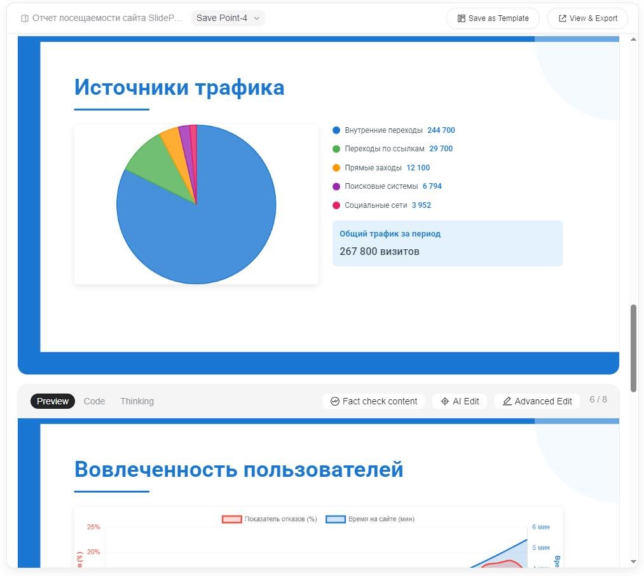Switch to the Thinking tab
Viewport: 644px width, 576px height.
click(137, 401)
